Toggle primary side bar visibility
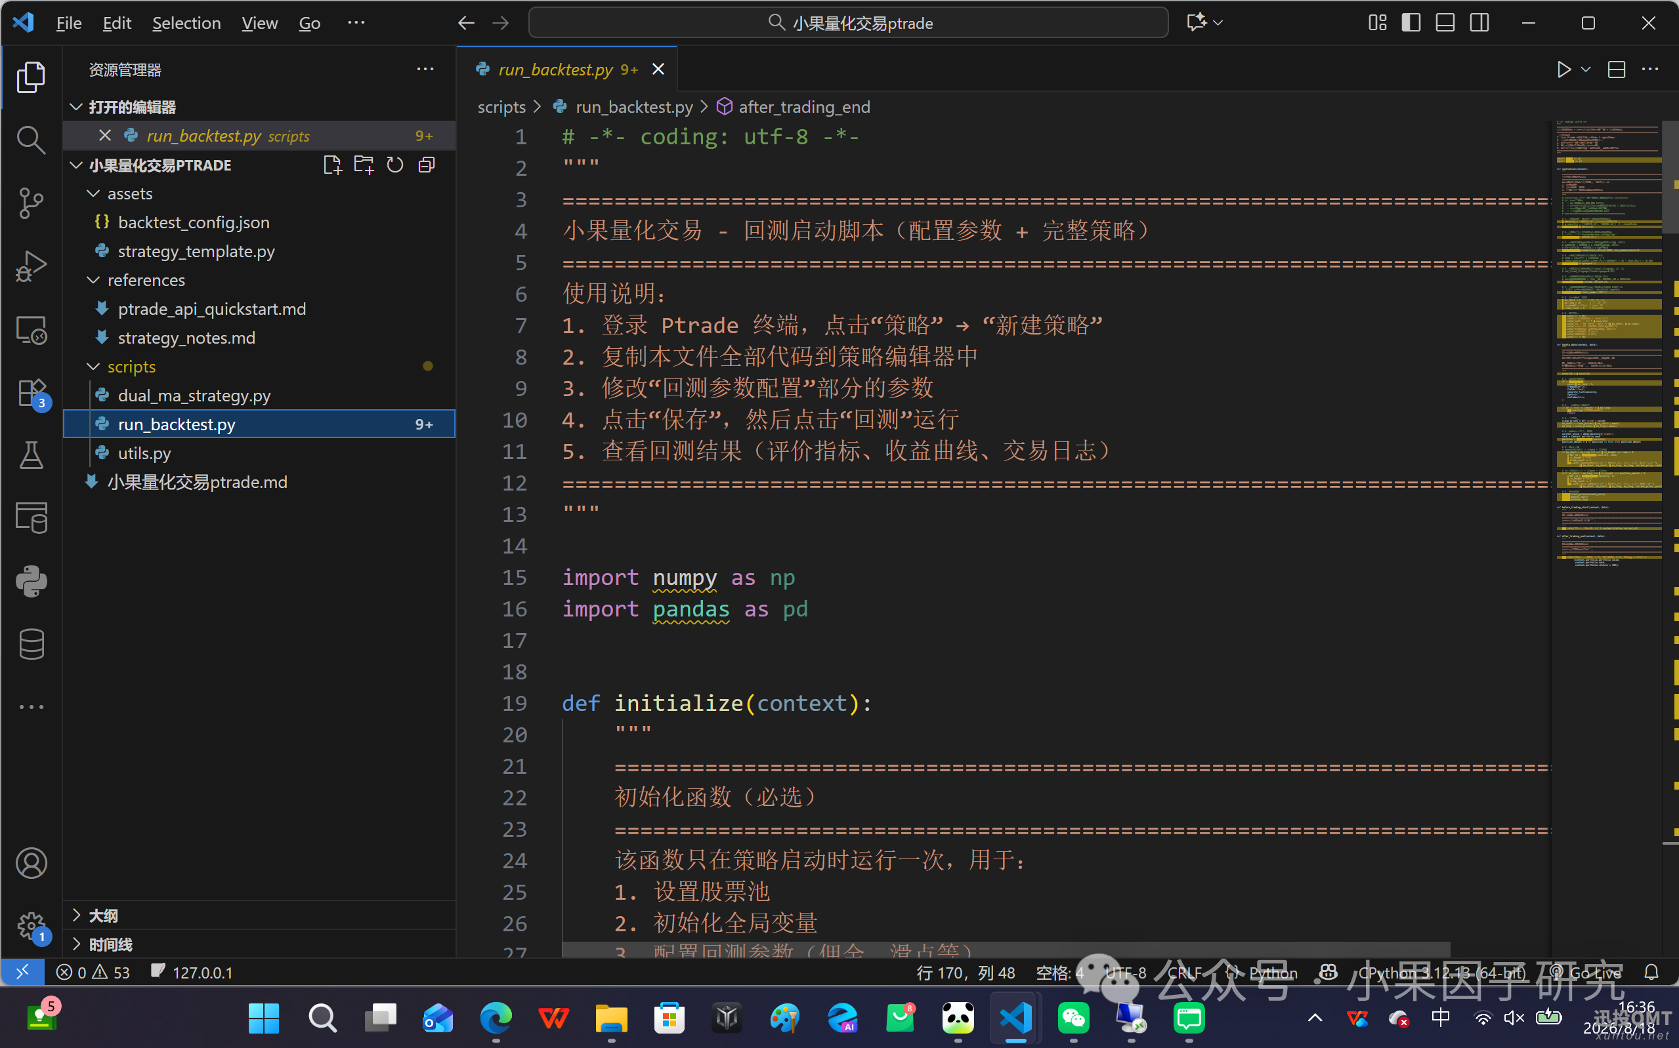 1411,23
